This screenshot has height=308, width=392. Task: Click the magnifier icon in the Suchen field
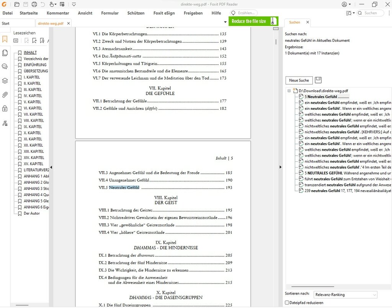360,13
